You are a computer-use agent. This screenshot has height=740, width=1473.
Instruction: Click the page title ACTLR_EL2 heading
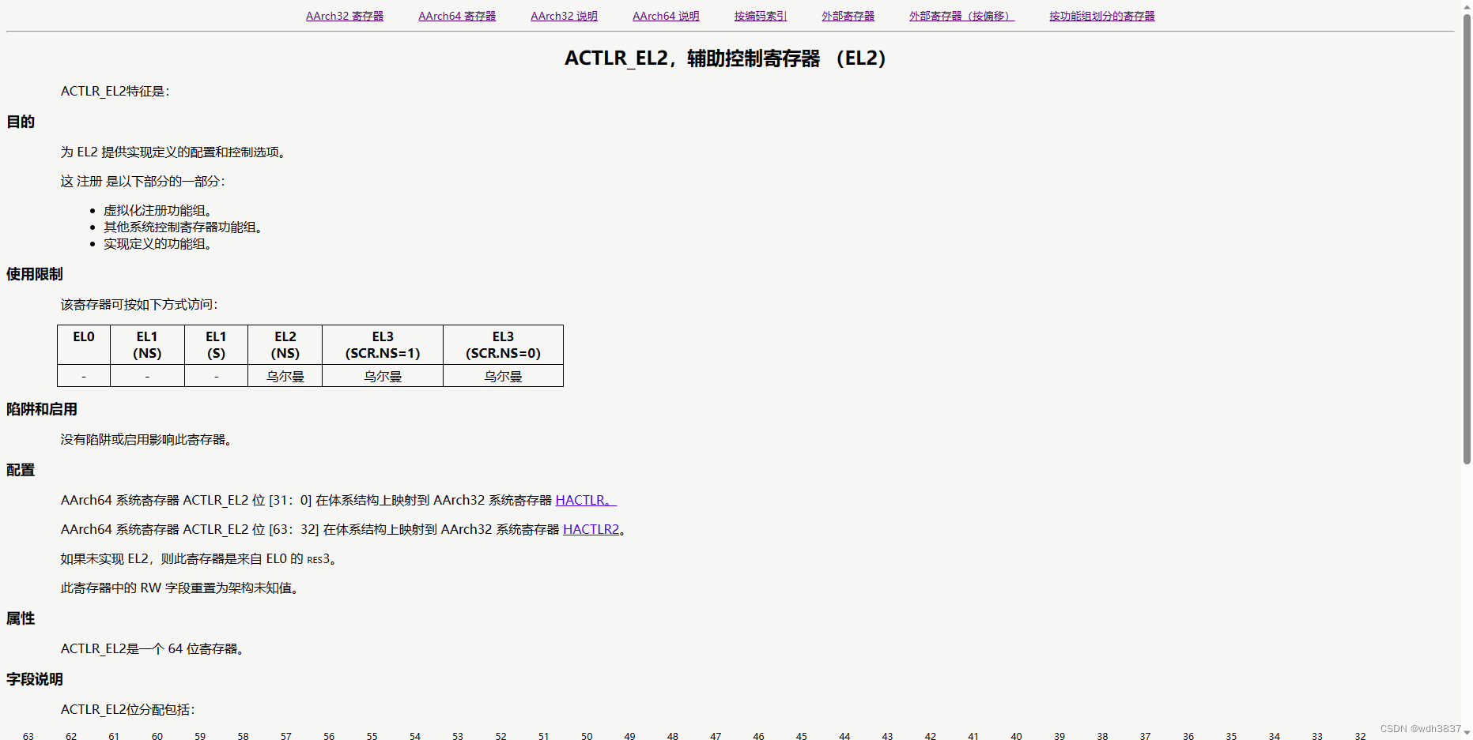click(726, 58)
